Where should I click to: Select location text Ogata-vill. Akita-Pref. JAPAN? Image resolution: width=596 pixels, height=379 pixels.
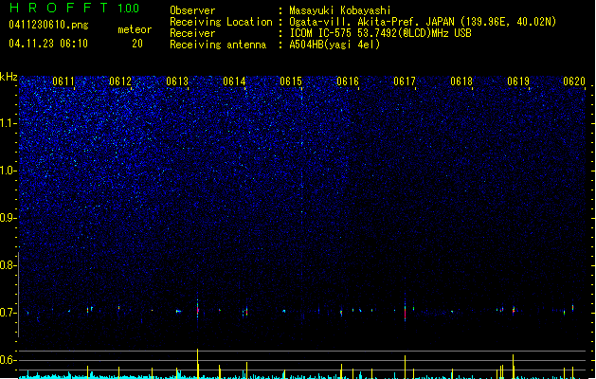tap(371, 22)
